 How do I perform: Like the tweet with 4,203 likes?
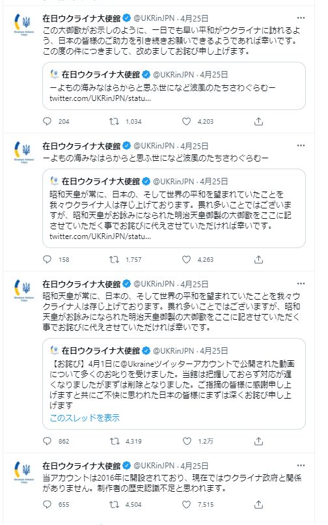(186, 121)
